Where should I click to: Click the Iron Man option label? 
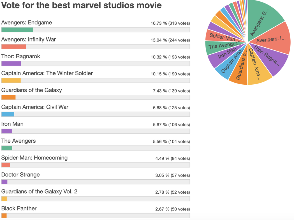point(12,124)
